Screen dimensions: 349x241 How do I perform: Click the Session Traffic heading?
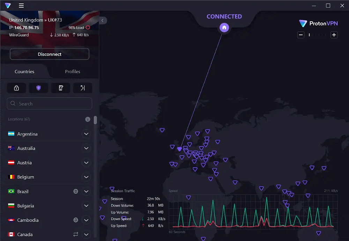123,191
